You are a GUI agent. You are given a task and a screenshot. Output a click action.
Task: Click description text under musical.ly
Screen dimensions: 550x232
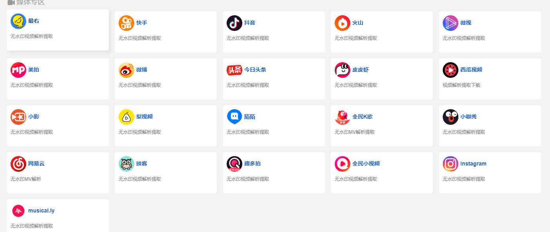tap(32, 226)
